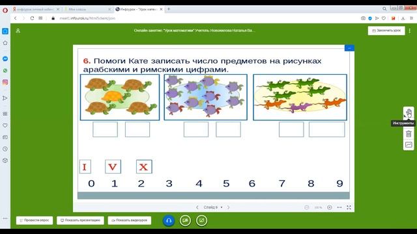Take a snapshot with the camera icon
The width and height of the screenshot is (417, 234).
[364, 18]
